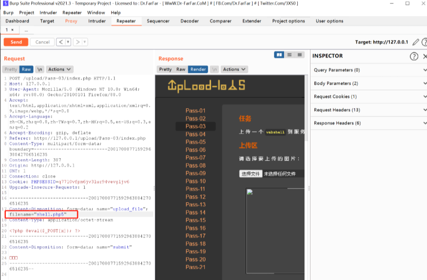
Task: Add new repeater tab with ... button
Action: (26, 30)
